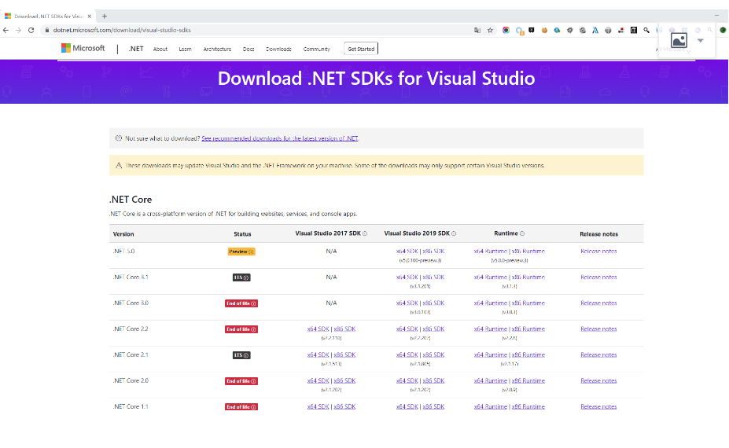Screen dimensions: 729x448
Task: Click End of life badge for .NET Core 1.1
Action: pos(241,407)
